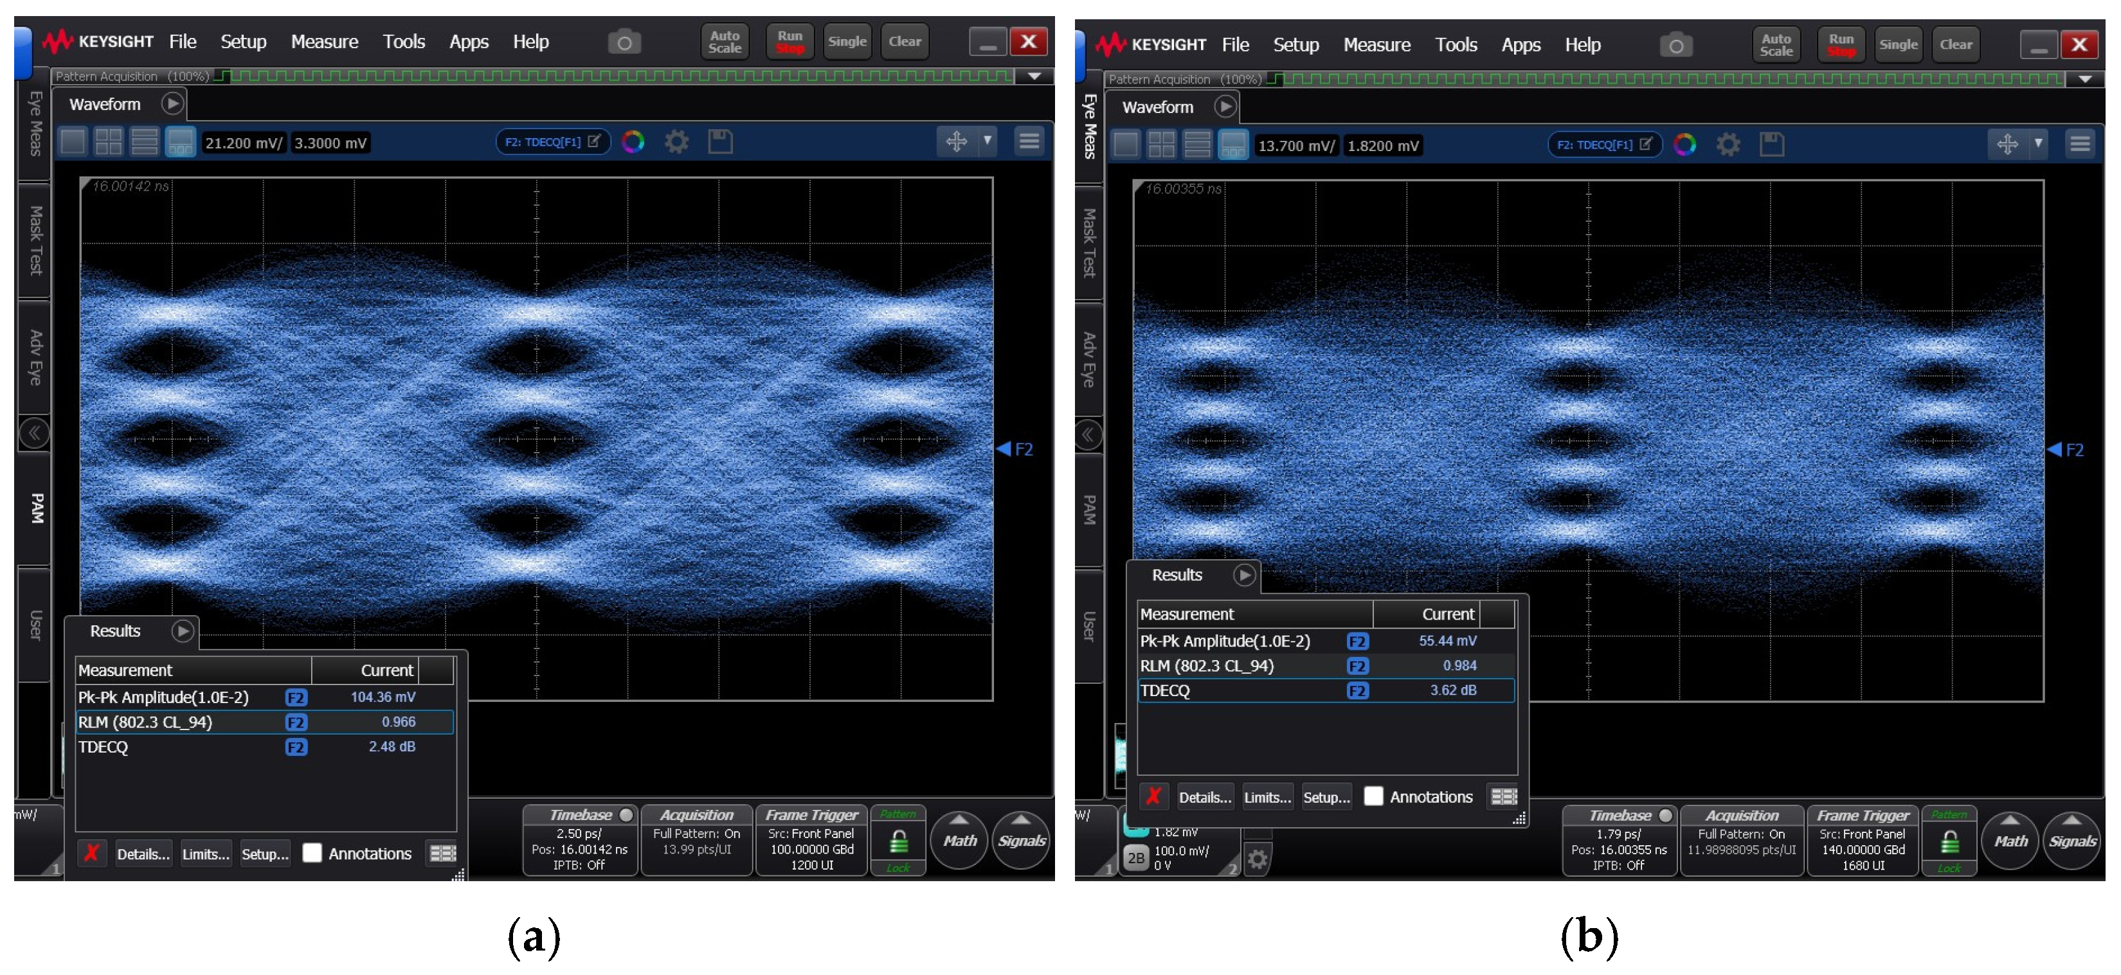The image size is (2121, 975).
Task: Toggle Timebase indicator in window (a)
Action: point(627,814)
